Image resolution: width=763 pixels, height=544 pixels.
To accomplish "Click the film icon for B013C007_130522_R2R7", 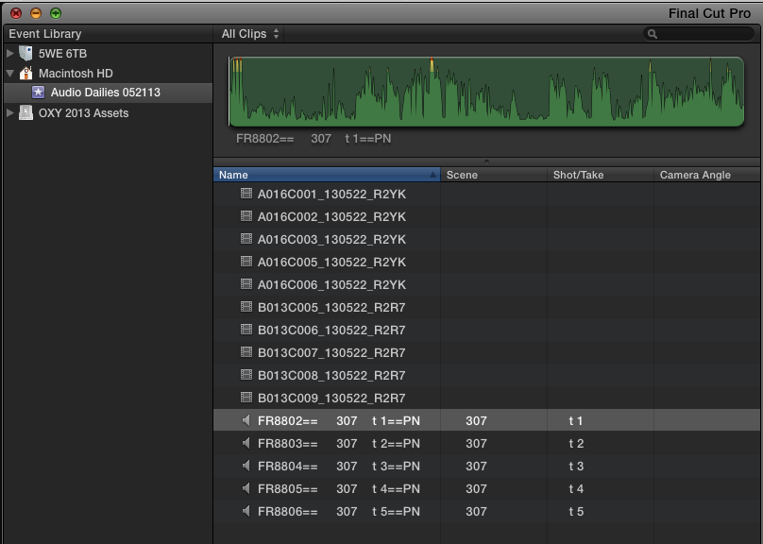I will click(x=246, y=352).
